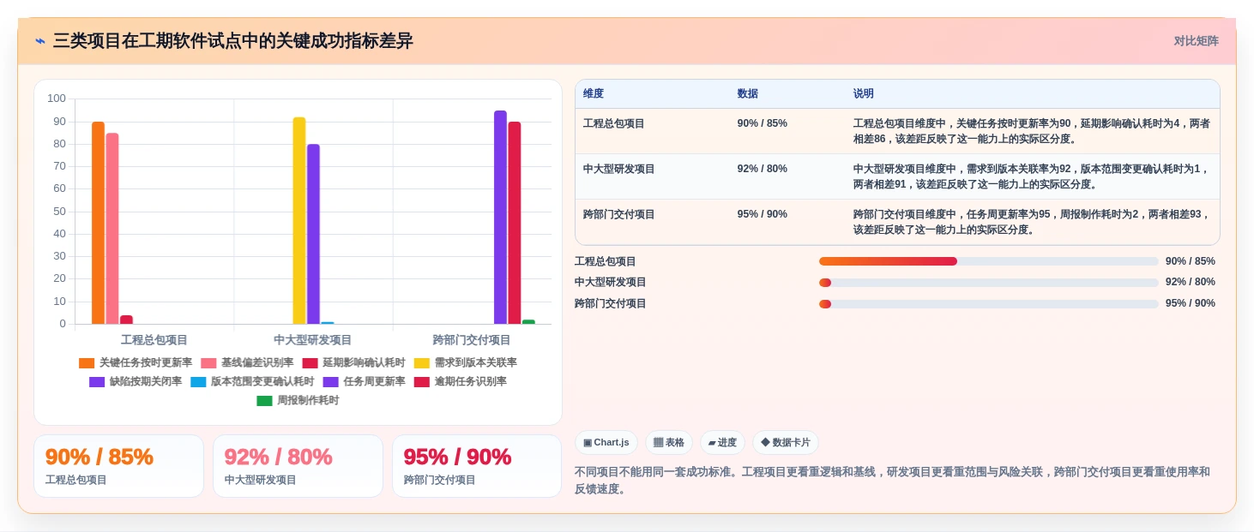
Task: Click the 工程总包项目 progress bar
Action: [988, 261]
